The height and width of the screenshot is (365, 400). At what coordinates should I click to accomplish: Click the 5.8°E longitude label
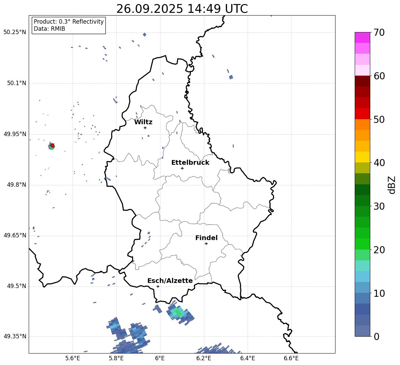tap(116, 358)
